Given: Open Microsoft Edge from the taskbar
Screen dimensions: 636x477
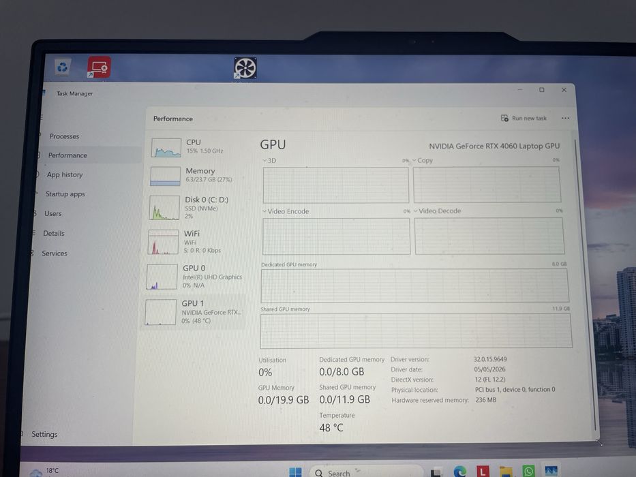Looking at the screenshot, I should click(x=459, y=472).
